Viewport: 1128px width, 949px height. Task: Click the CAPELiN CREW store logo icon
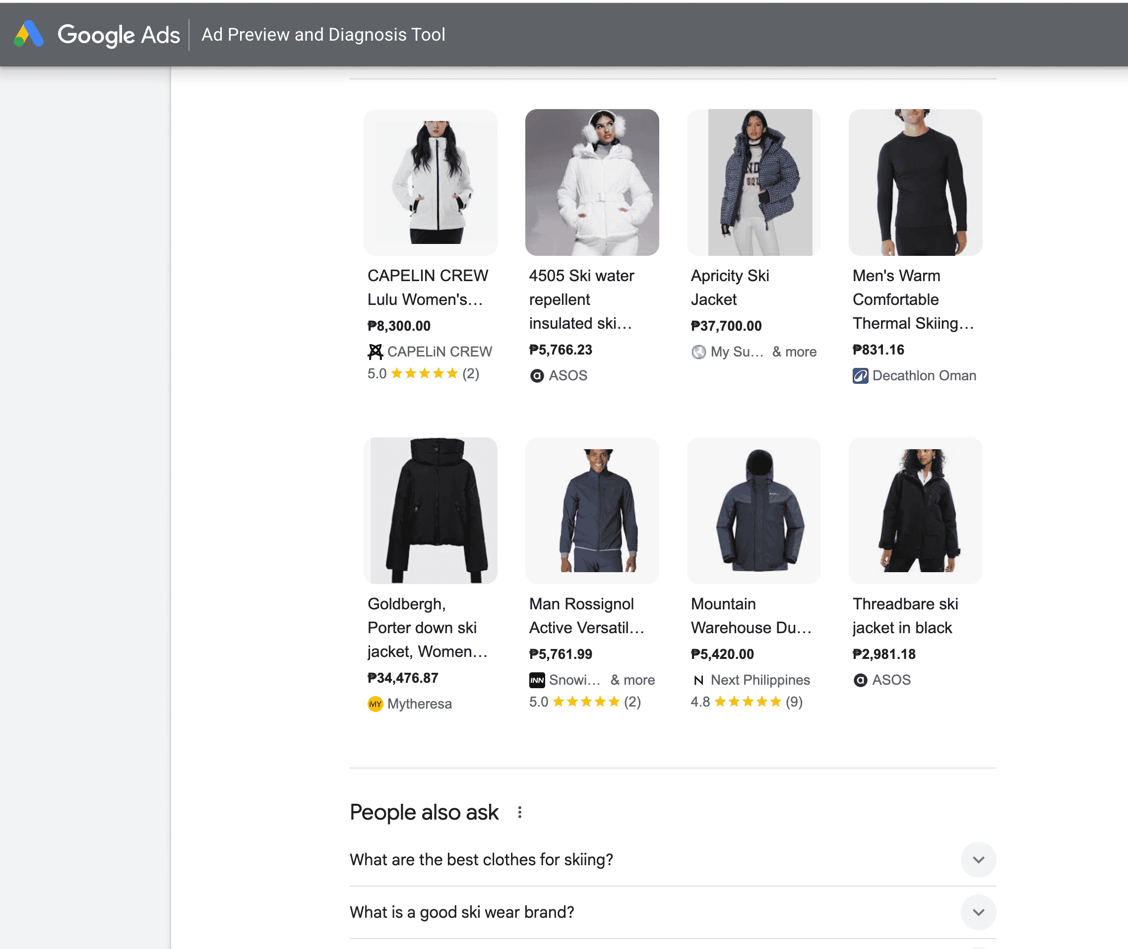click(375, 352)
